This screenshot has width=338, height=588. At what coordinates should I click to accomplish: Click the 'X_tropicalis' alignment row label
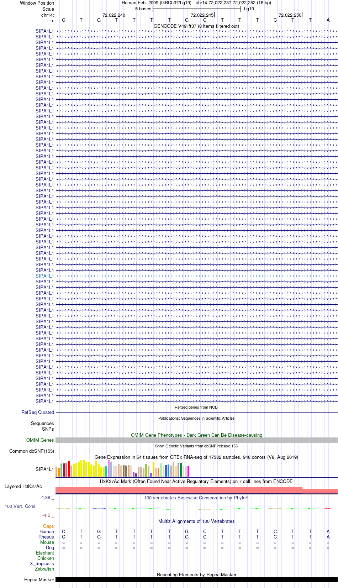[42, 564]
